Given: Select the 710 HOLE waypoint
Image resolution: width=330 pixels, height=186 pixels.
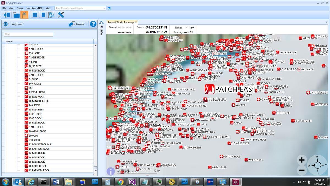Looking at the screenshot, I should point(34,53).
